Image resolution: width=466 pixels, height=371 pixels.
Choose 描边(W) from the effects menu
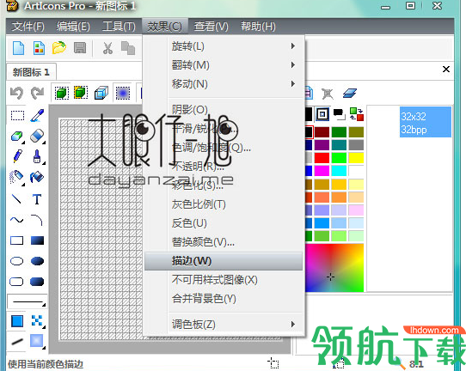point(224,261)
